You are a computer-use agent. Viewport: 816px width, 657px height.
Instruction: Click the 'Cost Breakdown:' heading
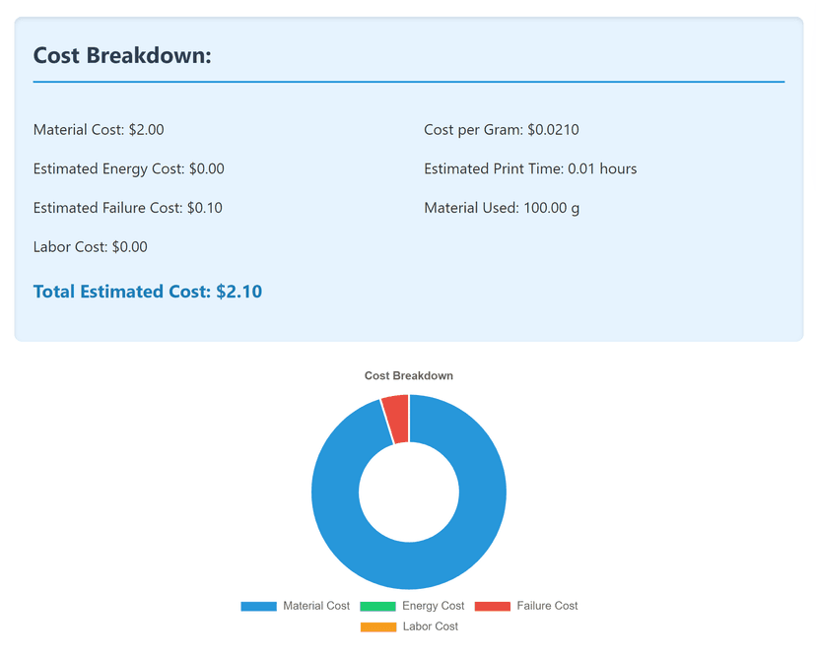pos(122,56)
